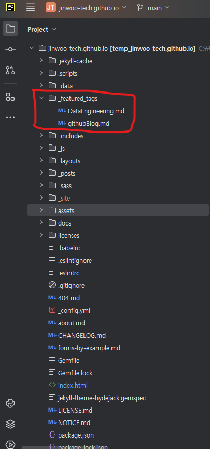Expand the assets folder
Viewport: 210px width, 449px height.
tap(41, 210)
